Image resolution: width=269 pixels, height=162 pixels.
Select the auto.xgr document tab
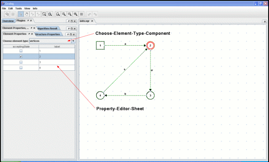(x=85, y=21)
